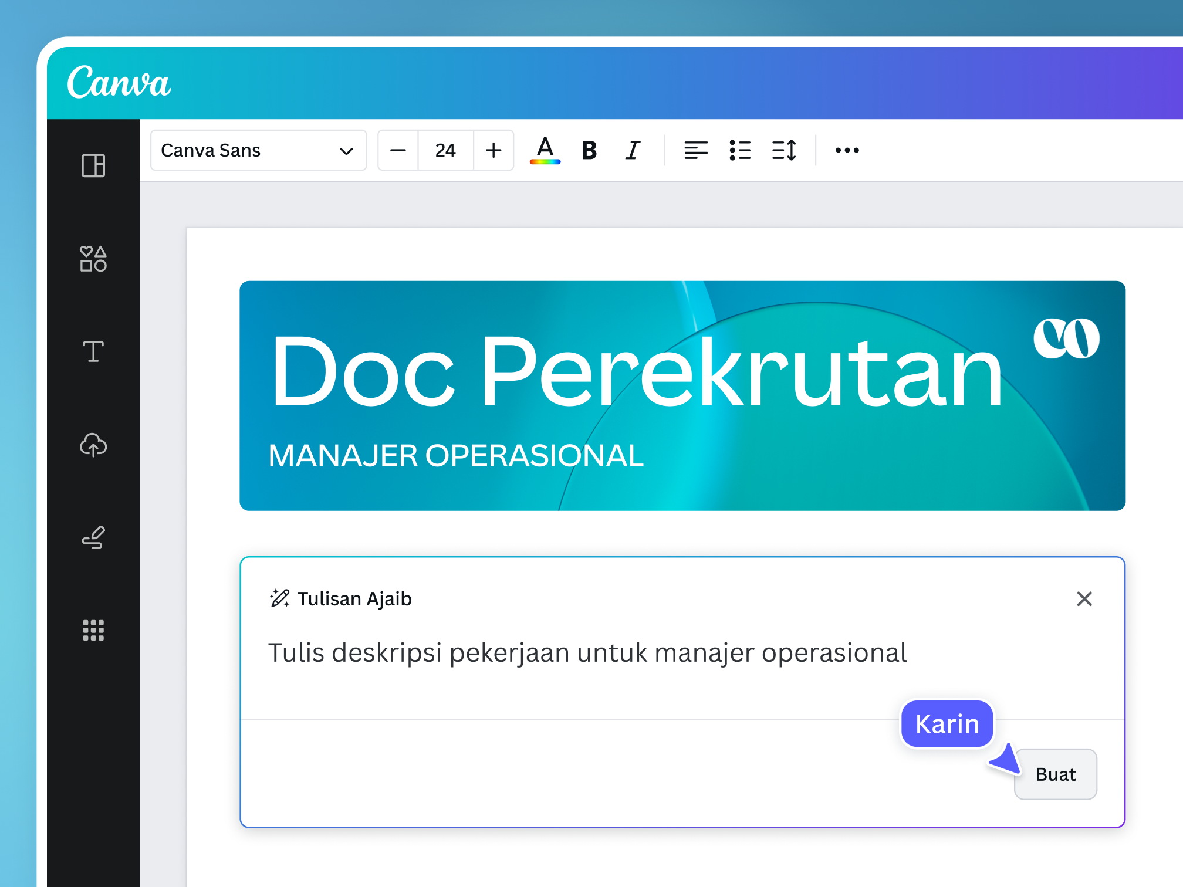Click the Buat button
This screenshot has width=1183, height=887.
1054,774
